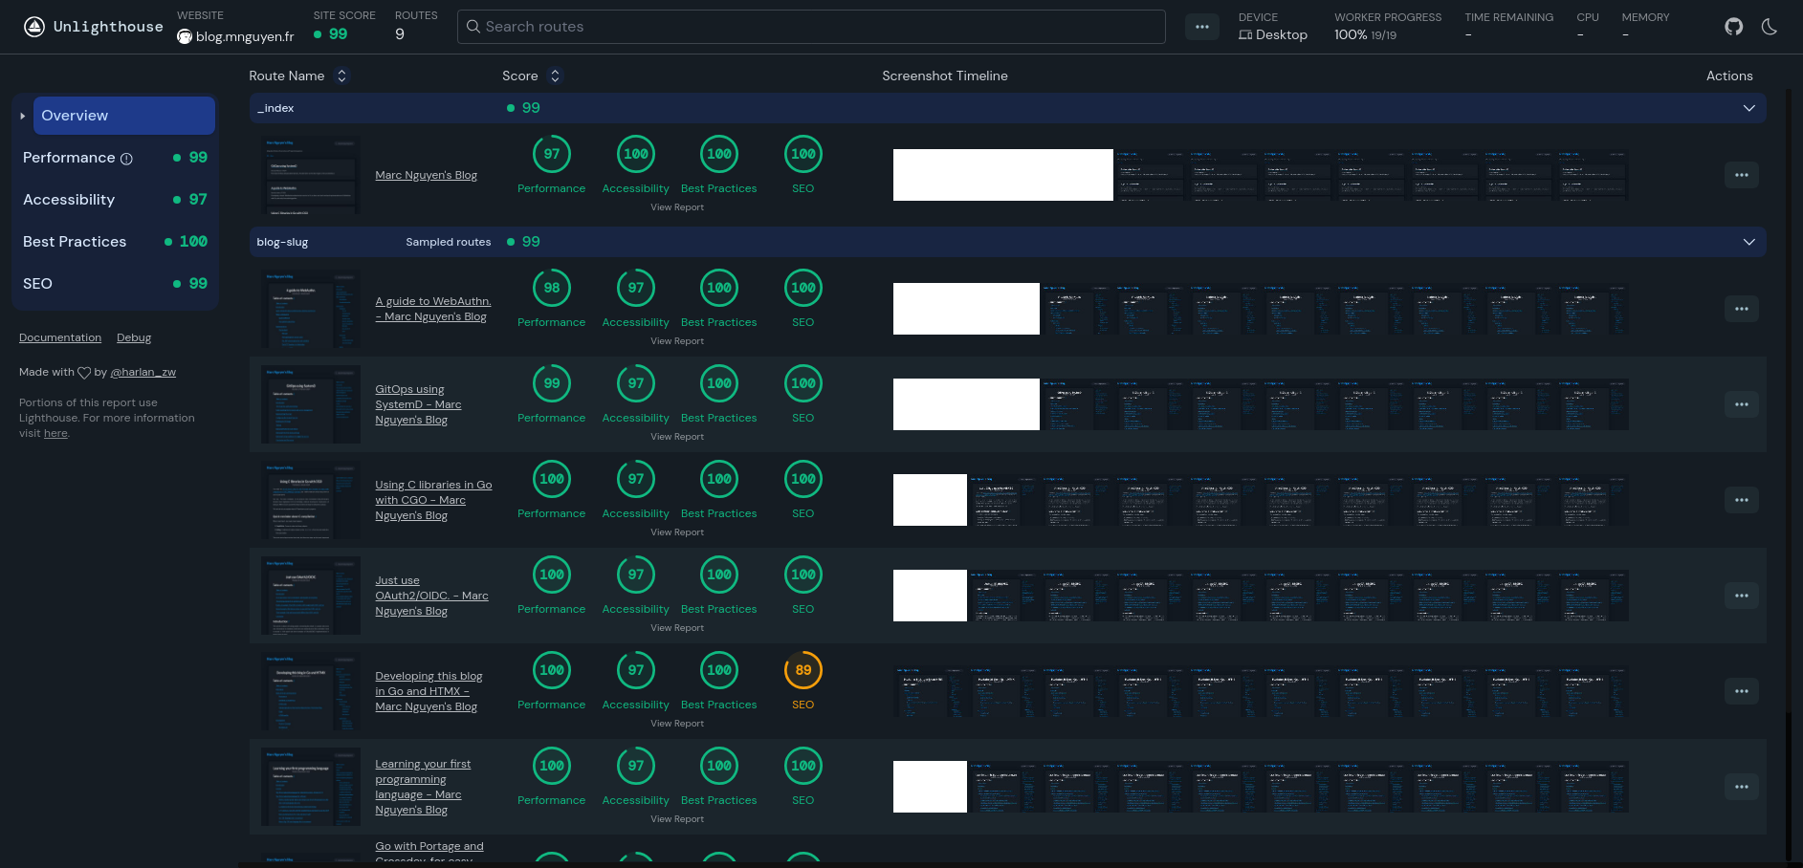
Task: Open actions menu for C libraries row
Action: coord(1741,500)
